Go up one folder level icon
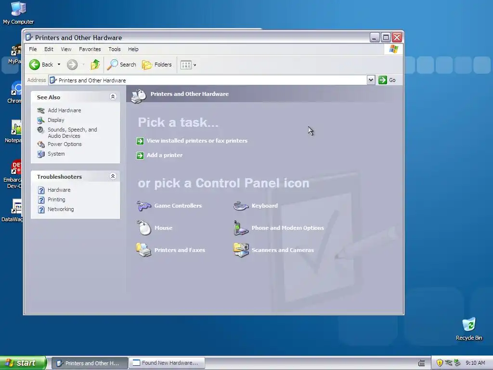Screen dimensions: 493x370 click(95, 65)
